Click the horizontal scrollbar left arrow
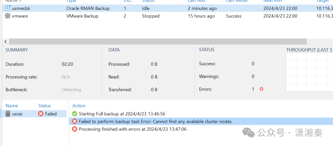The height and width of the screenshot is (146, 333). [6, 42]
